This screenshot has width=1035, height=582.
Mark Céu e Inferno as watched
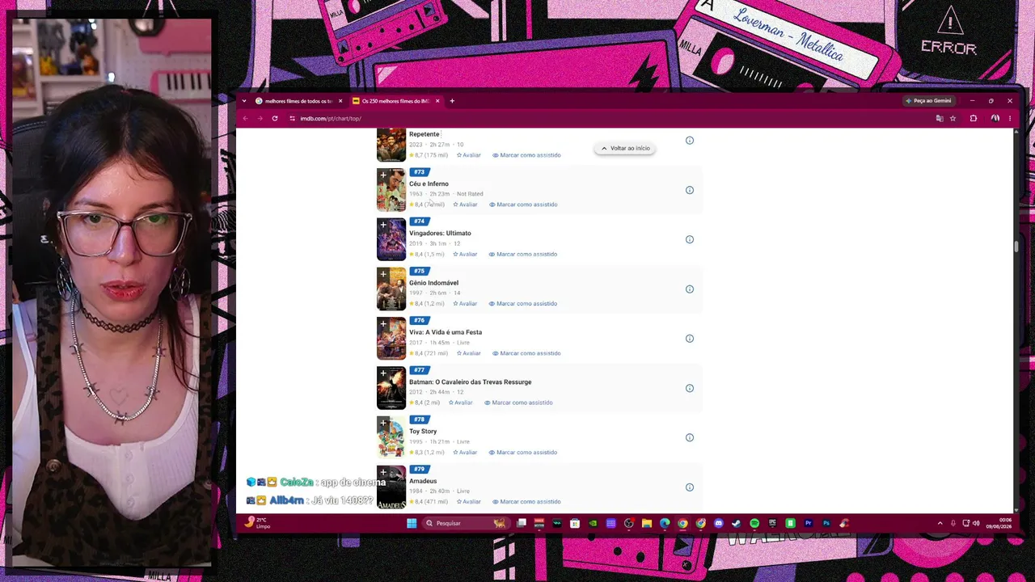tap(523, 205)
